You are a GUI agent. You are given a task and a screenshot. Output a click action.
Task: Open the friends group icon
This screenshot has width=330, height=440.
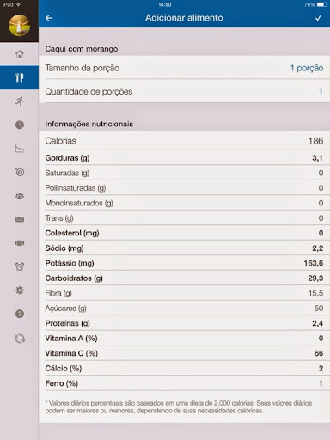[x=20, y=196]
